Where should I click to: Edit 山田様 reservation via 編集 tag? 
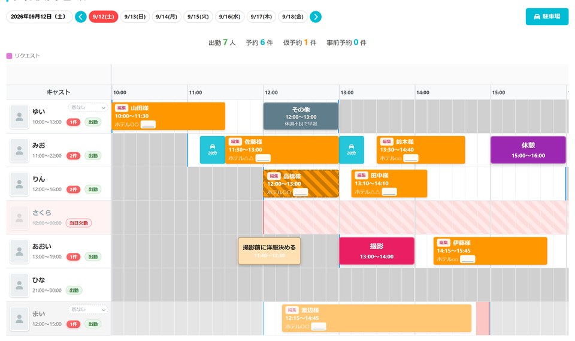click(122, 108)
